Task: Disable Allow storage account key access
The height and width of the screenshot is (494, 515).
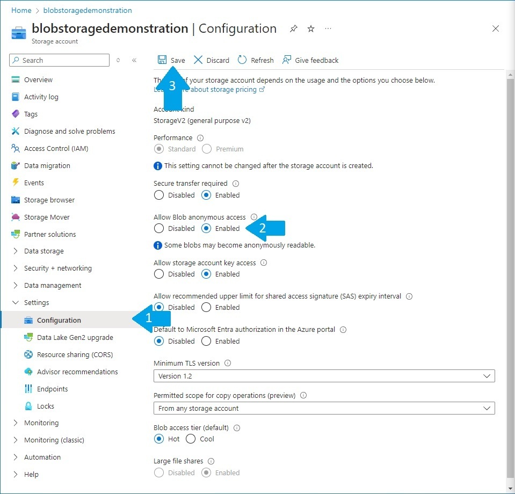Action: coord(159,274)
